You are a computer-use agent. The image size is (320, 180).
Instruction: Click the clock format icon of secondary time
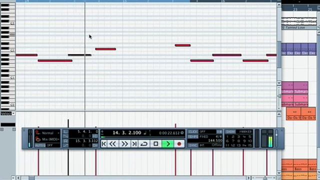tap(182, 133)
